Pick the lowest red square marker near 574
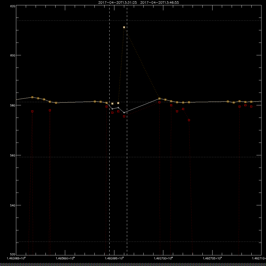This screenshot has width=266, height=266. (189, 120)
